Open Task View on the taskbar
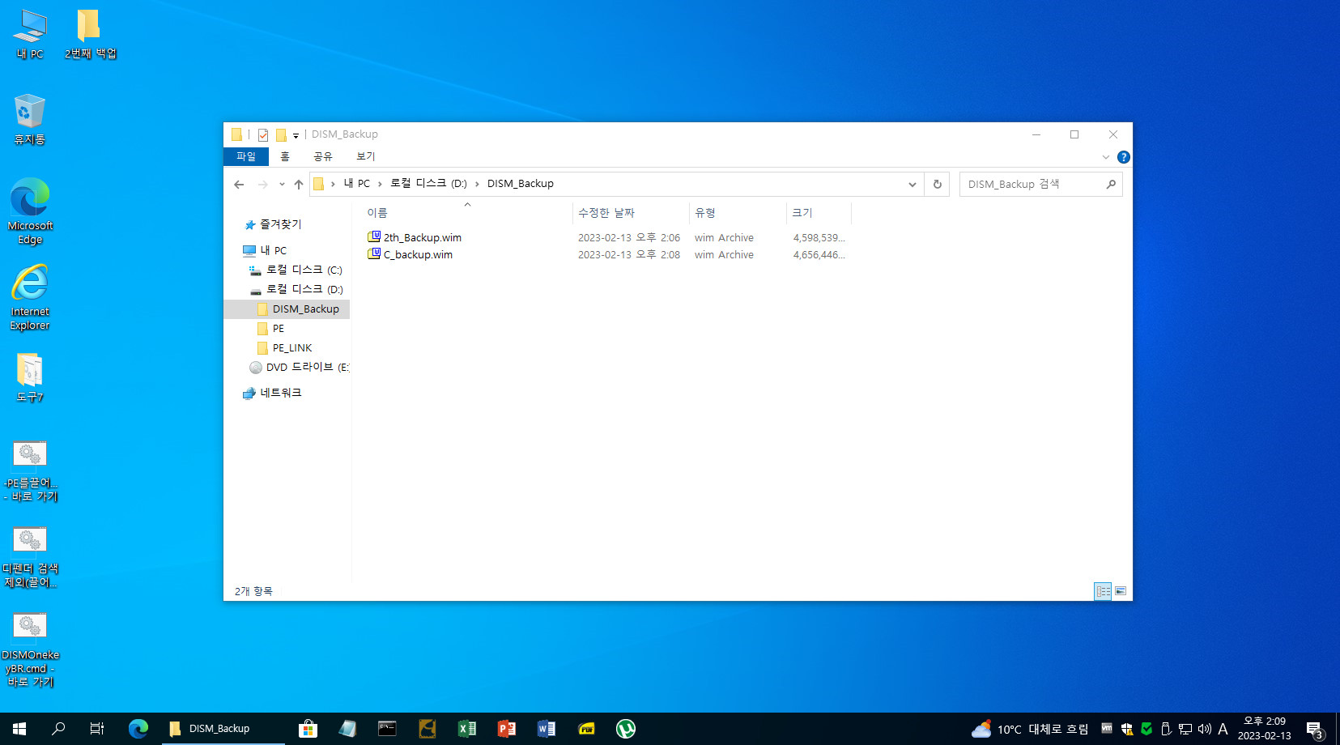This screenshot has height=745, width=1340. 97,729
